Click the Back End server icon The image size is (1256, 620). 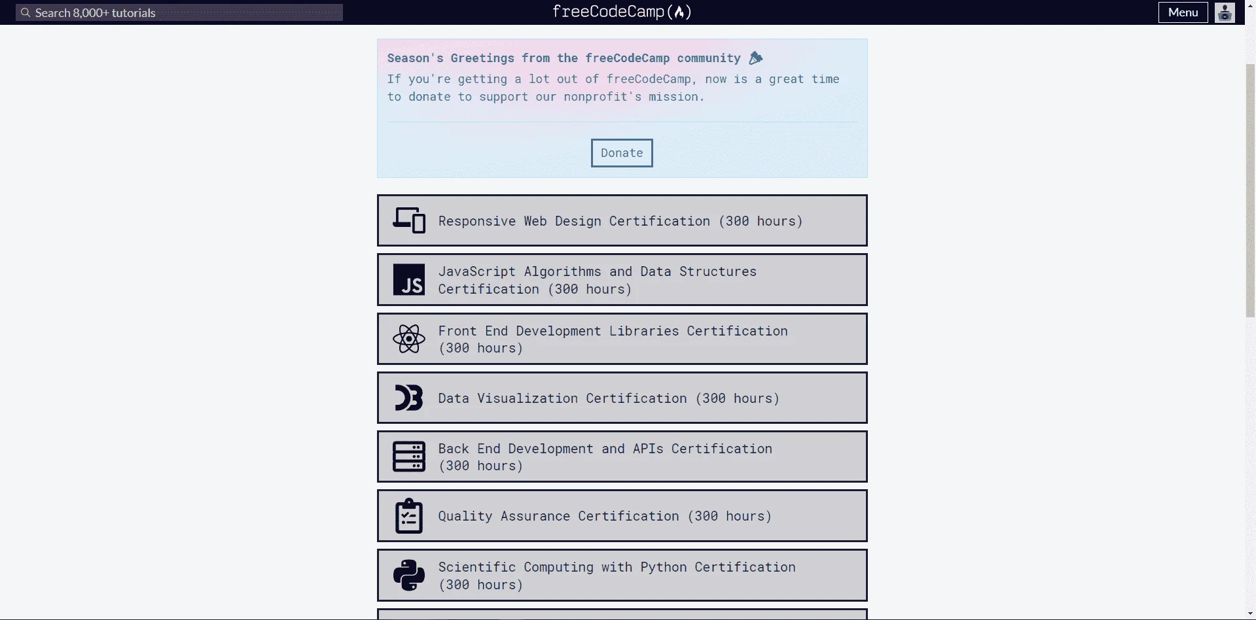click(409, 456)
